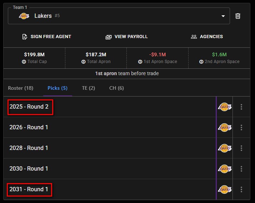Switch to the Roster (18) tab
The height and width of the screenshot is (203, 255).
(21, 88)
